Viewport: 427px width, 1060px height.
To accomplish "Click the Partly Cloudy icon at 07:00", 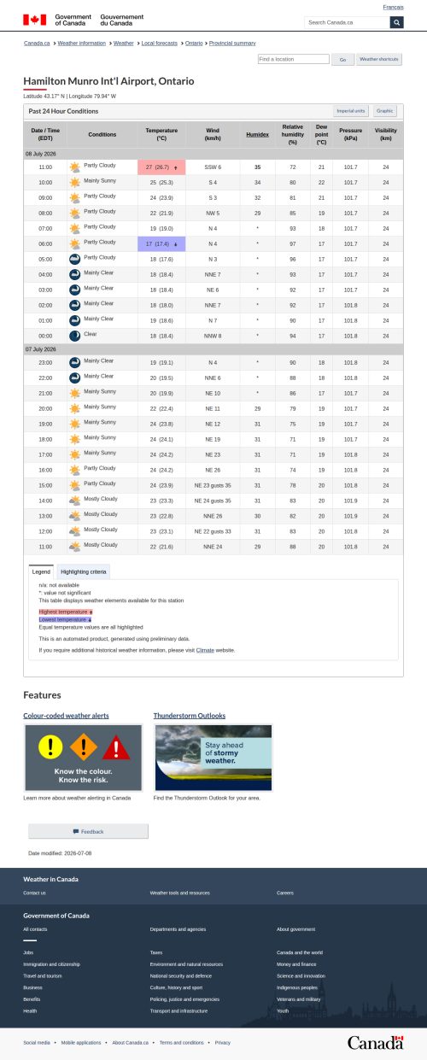I will [x=75, y=229].
